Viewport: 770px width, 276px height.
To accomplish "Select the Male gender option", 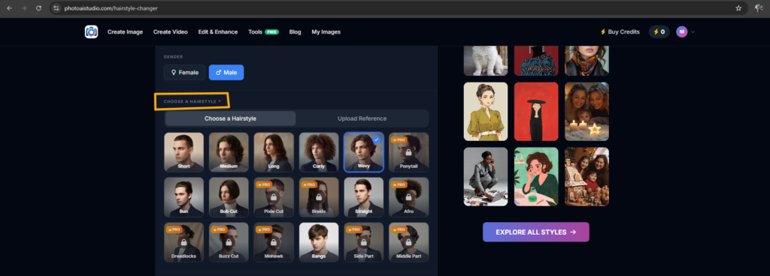I will pyautogui.click(x=226, y=73).
